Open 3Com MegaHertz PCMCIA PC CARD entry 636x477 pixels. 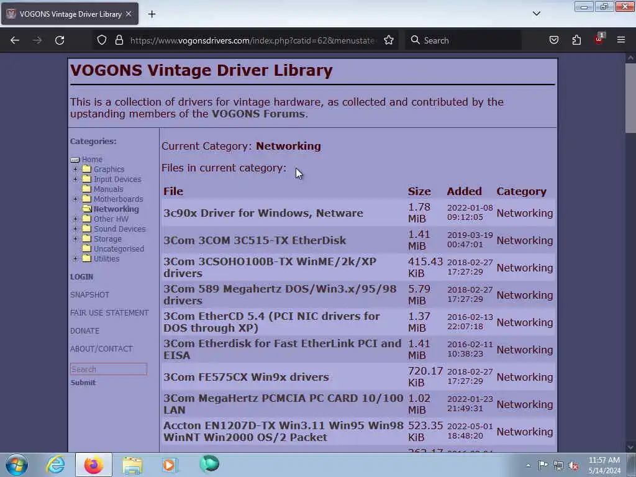click(x=283, y=404)
